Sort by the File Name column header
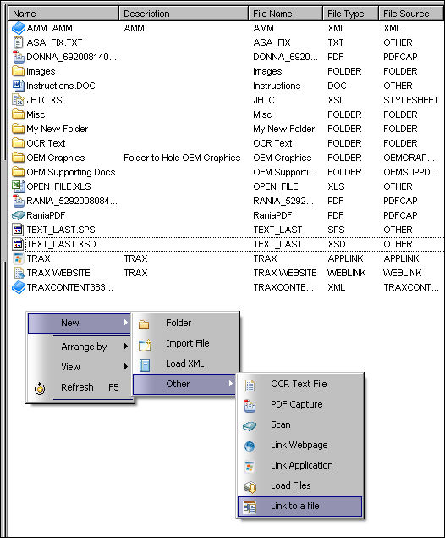Image resolution: width=445 pixels, height=538 pixels. [286, 14]
